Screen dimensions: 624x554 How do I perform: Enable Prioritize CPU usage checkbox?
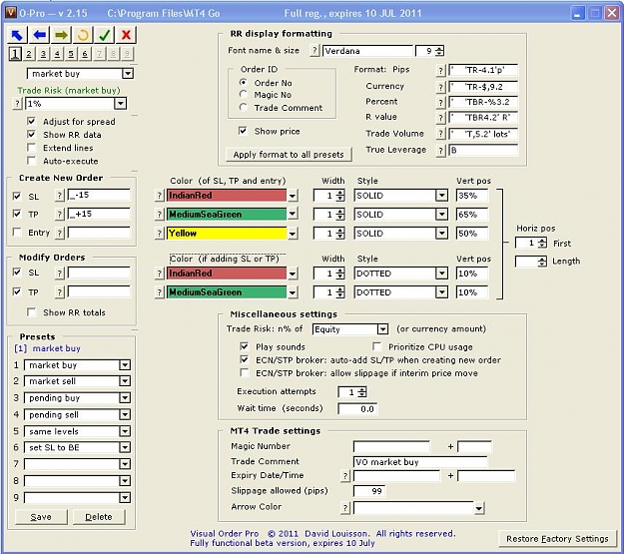(376, 346)
